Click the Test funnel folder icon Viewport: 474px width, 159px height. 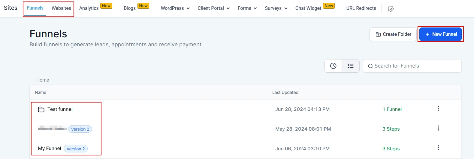coord(41,109)
